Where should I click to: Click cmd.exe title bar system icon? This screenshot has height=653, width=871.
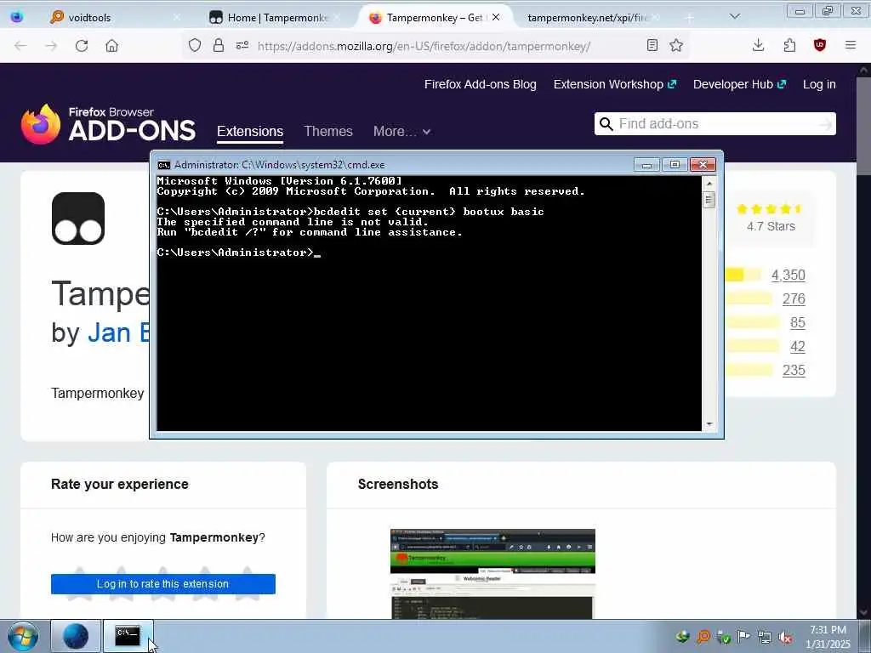pyautogui.click(x=164, y=165)
